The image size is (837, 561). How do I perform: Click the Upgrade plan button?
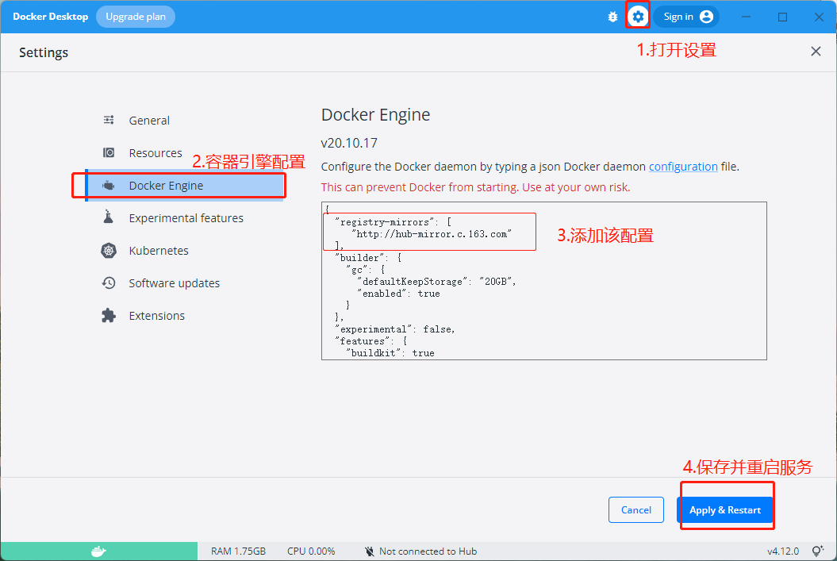click(136, 17)
